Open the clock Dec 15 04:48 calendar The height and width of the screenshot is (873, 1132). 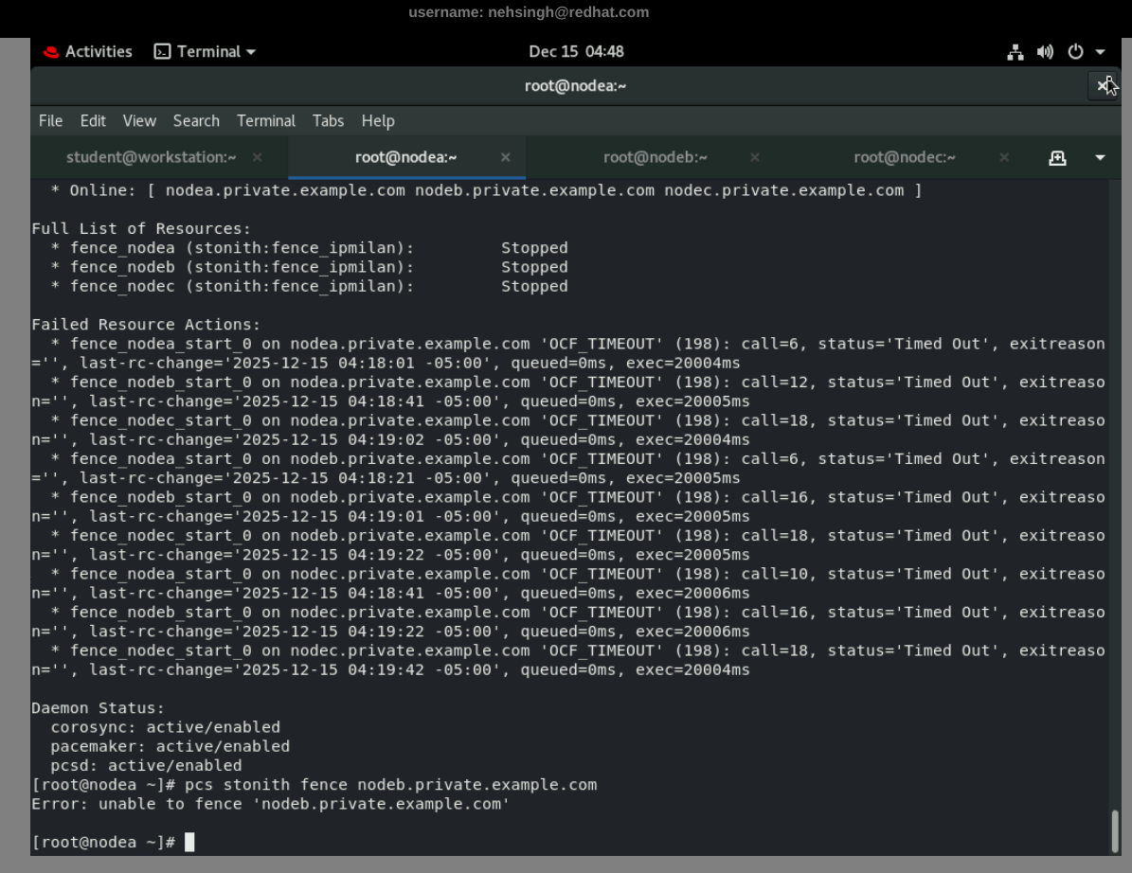pos(576,52)
